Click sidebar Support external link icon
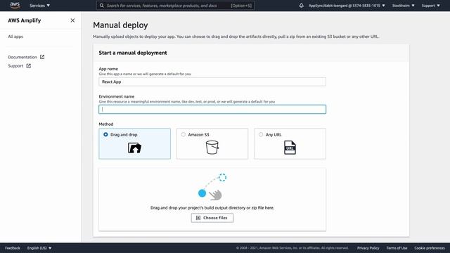Image resolution: width=450 pixels, height=253 pixels. [28, 65]
